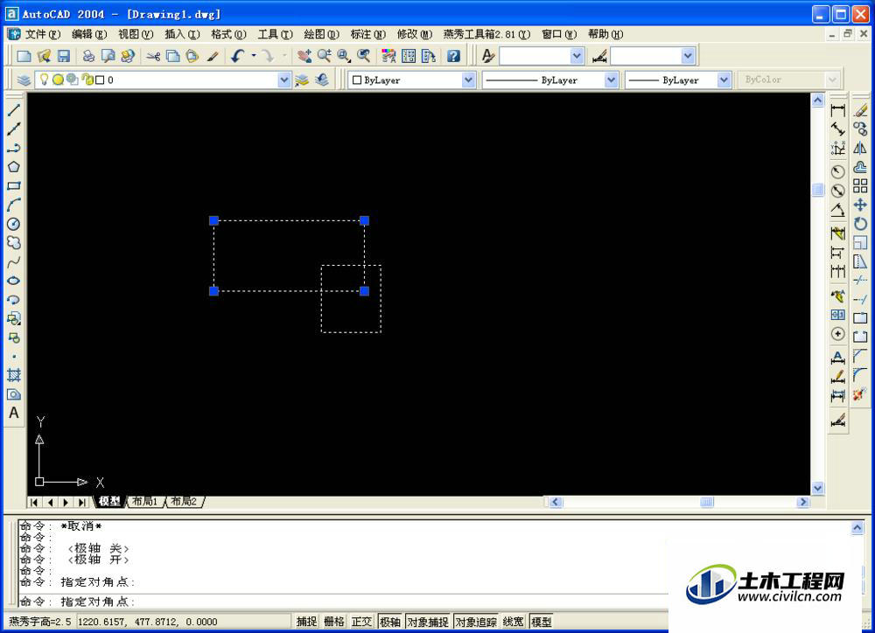The width and height of the screenshot is (875, 633).
Task: Choose the Radius Dimension tool
Action: pos(837,171)
